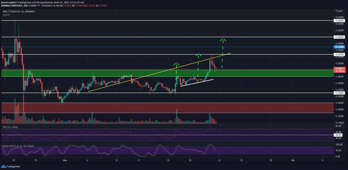This screenshot has width=348, height=170.
Task: Click the 0.66000 price axis value
Action: [x=340, y=17]
